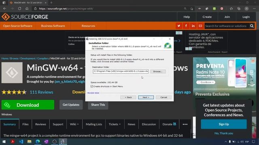Expand the Tickets dropdown tab
This screenshot has width=259, height=145.
(x=115, y=124)
